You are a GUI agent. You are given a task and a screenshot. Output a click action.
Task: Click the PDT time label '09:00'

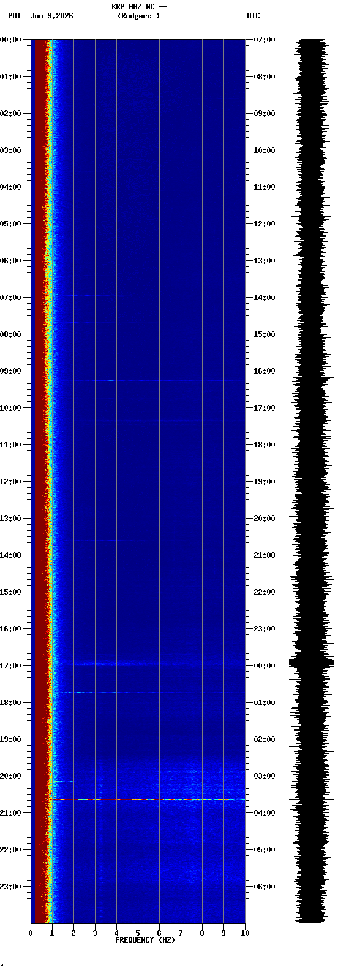pyautogui.click(x=11, y=371)
